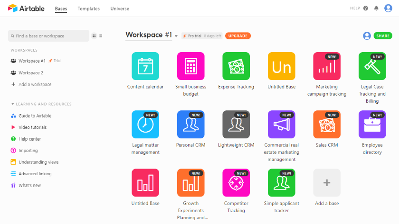The image size is (399, 224).
Task: Go to the Universe tab
Action: click(x=120, y=9)
